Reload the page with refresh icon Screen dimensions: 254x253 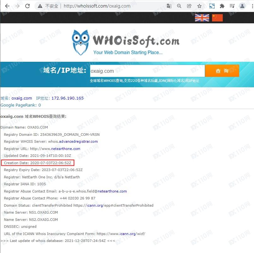[27, 6]
